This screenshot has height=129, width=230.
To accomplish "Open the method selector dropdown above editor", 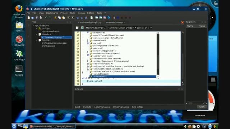I will [130, 28].
